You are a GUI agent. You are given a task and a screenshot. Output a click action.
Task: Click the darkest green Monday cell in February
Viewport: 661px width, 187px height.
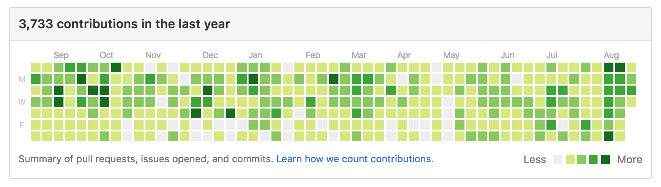click(x=334, y=79)
